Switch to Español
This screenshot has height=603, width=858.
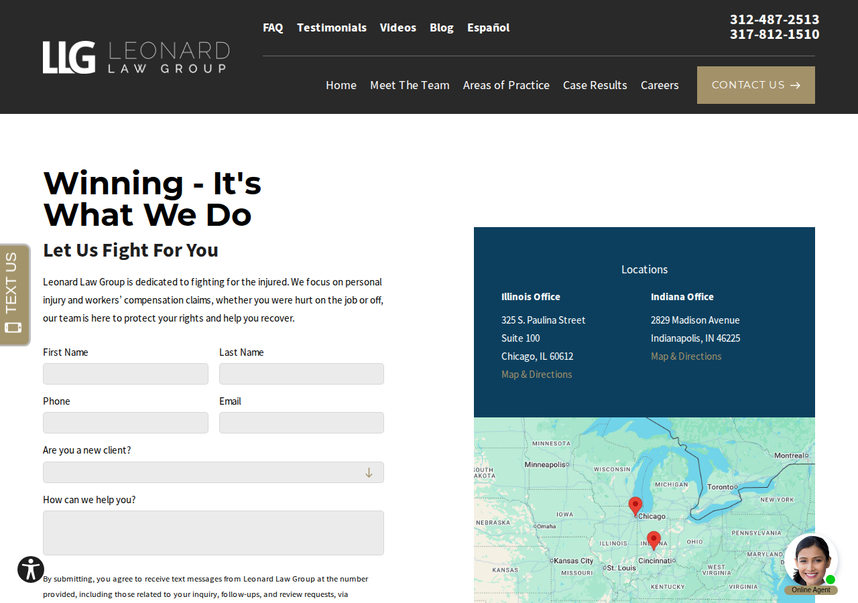point(489,27)
